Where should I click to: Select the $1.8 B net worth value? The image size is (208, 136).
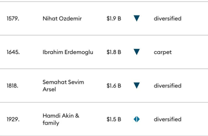pyautogui.click(x=114, y=52)
